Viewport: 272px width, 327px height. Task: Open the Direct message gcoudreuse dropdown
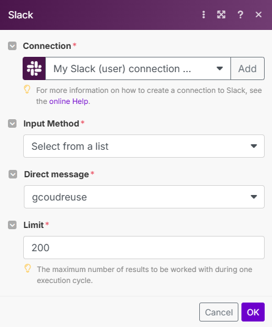pos(144,197)
